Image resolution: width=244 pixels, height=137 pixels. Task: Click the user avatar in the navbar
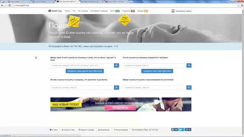[173, 11]
